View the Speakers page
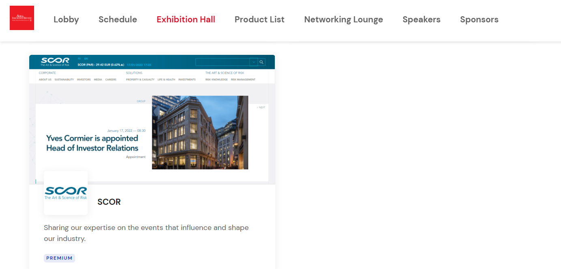561x269 pixels. (x=421, y=20)
